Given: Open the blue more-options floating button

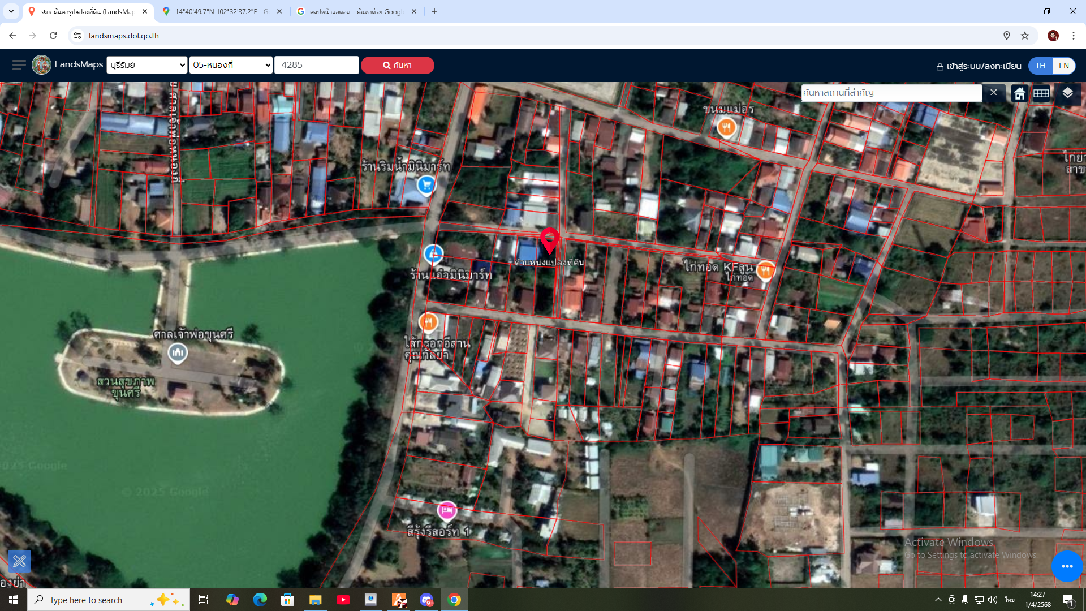Looking at the screenshot, I should pyautogui.click(x=1067, y=566).
